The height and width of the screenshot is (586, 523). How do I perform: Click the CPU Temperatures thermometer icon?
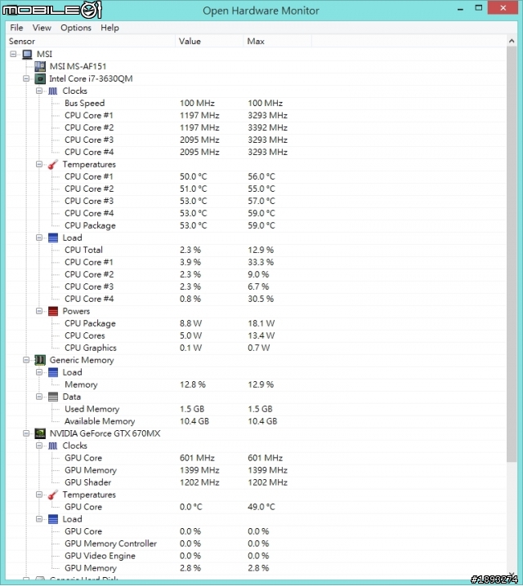tap(53, 164)
